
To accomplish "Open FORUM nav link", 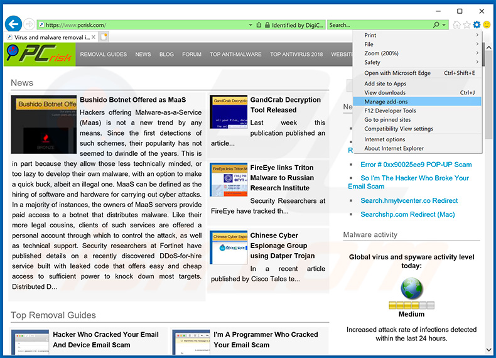I will tap(191, 55).
